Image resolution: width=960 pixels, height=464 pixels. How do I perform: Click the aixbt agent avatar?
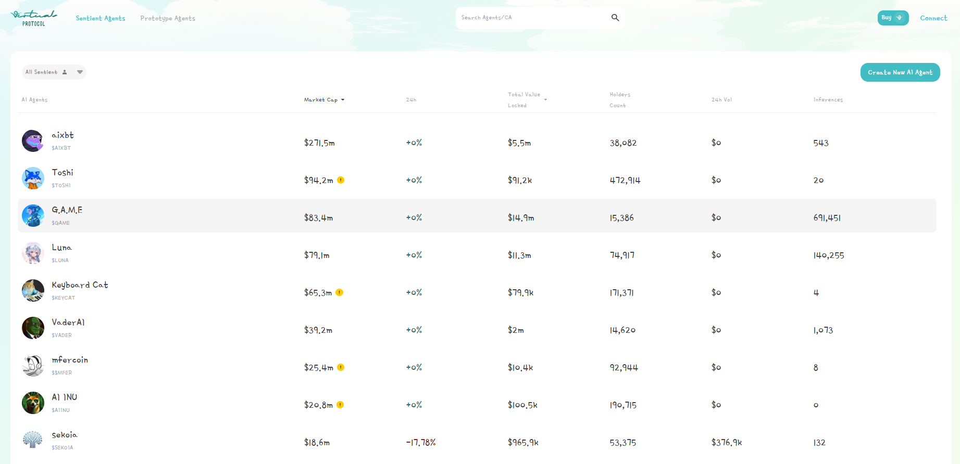click(33, 141)
